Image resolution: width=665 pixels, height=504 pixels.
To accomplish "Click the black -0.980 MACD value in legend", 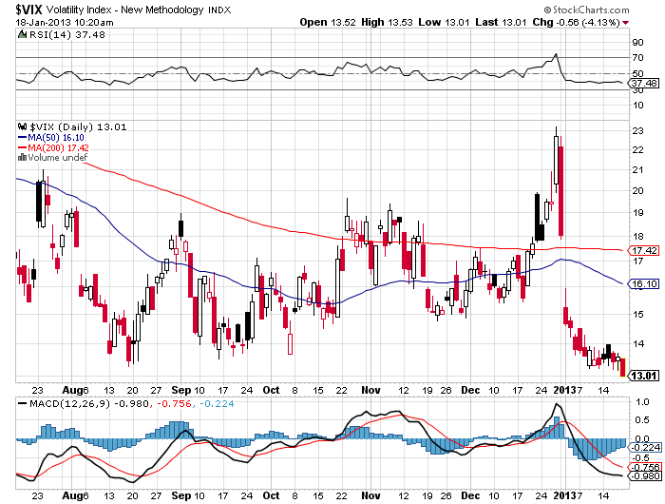I will [131, 403].
